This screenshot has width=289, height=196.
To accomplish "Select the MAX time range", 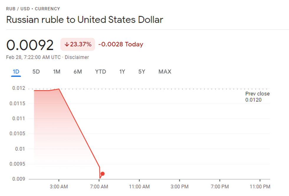I will coord(164,71).
